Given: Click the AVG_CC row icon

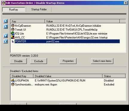Looking at the screenshot, I should [x=13, y=37].
